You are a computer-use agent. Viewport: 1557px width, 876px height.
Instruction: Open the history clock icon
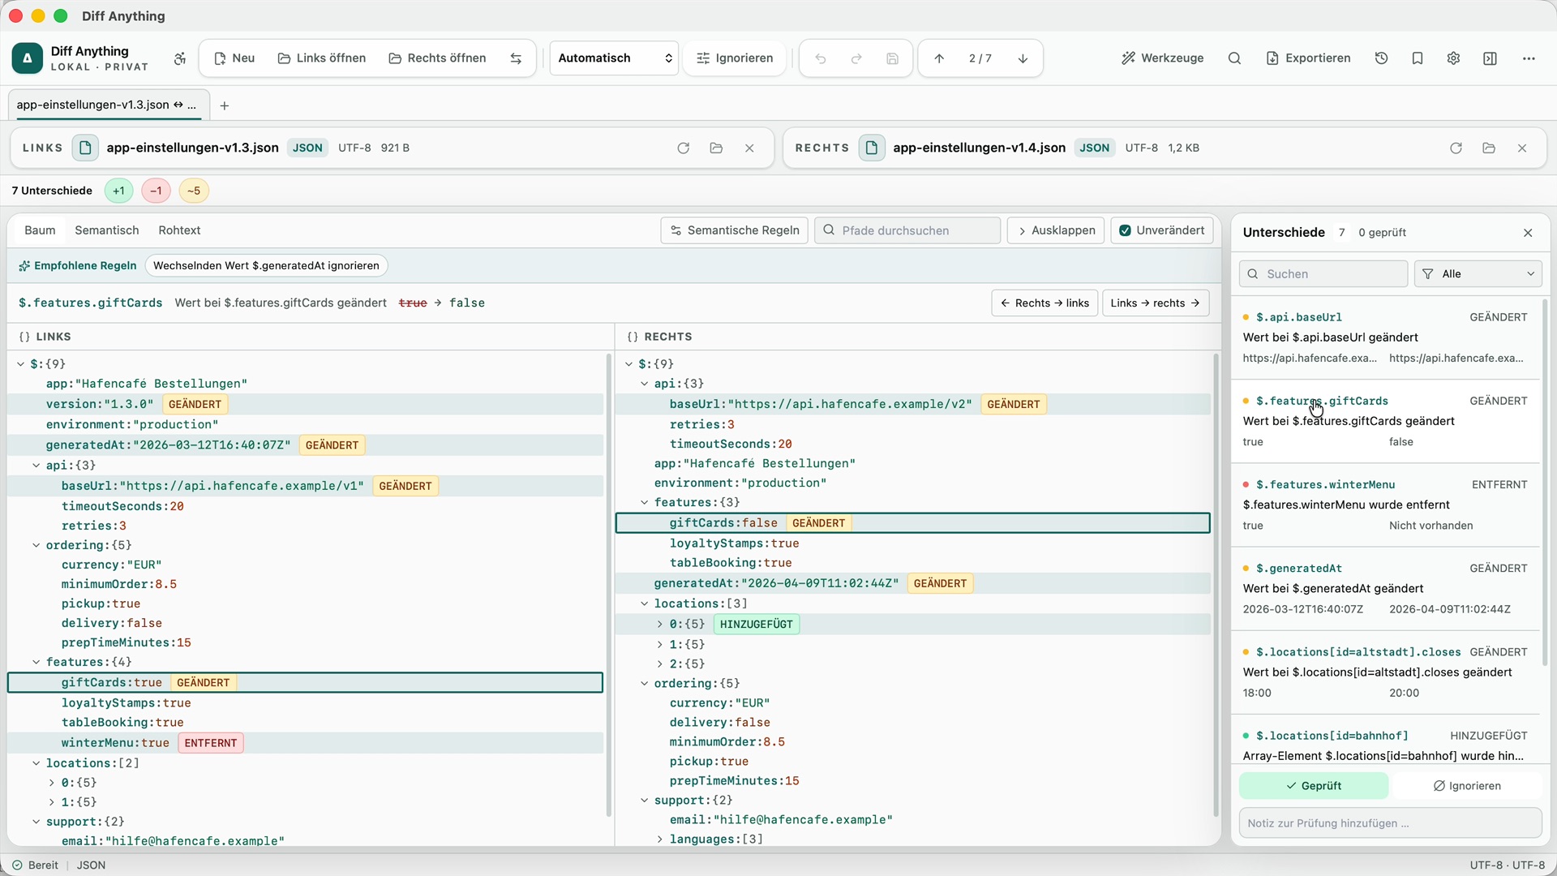click(x=1382, y=58)
